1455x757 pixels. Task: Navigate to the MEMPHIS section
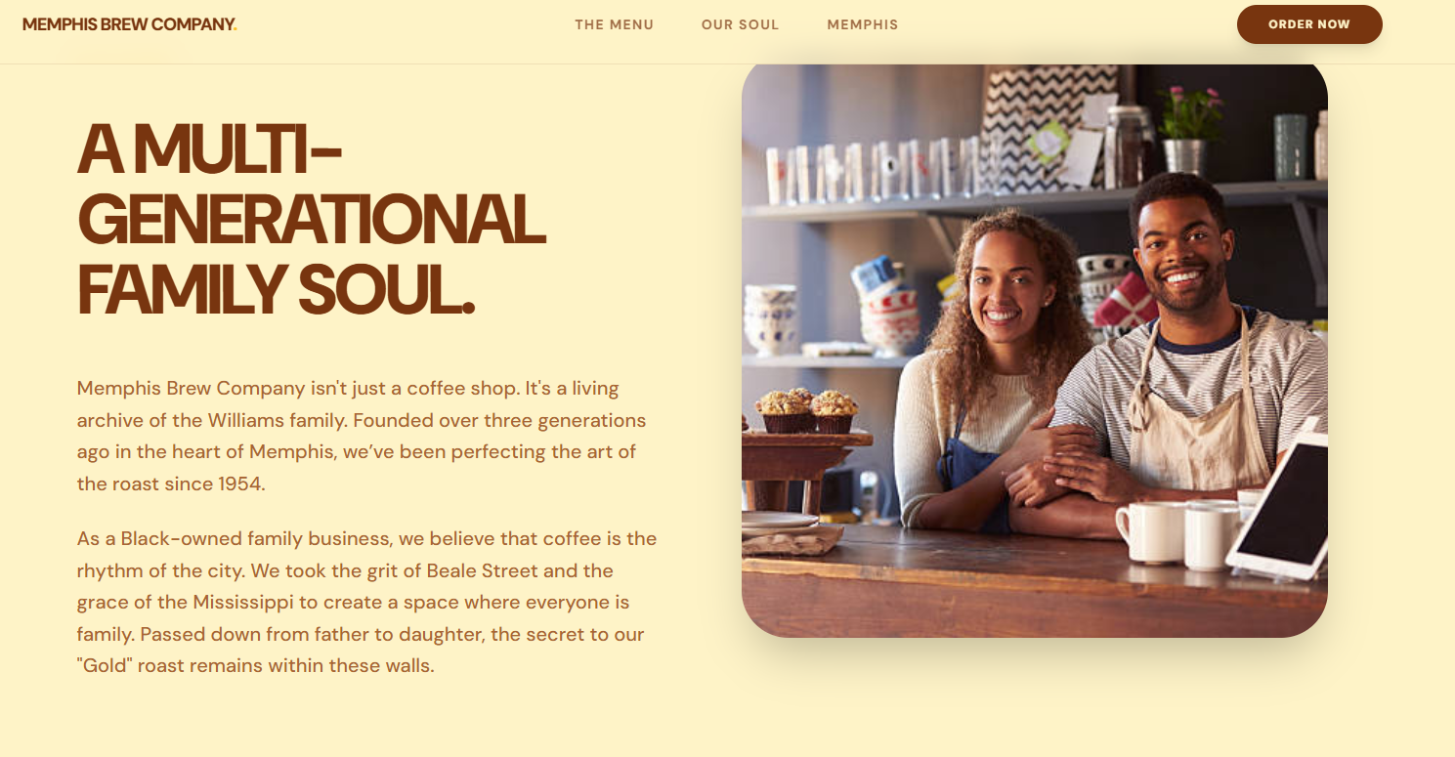[x=863, y=24]
